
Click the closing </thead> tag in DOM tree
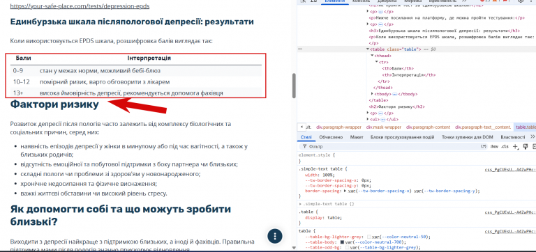382,88
